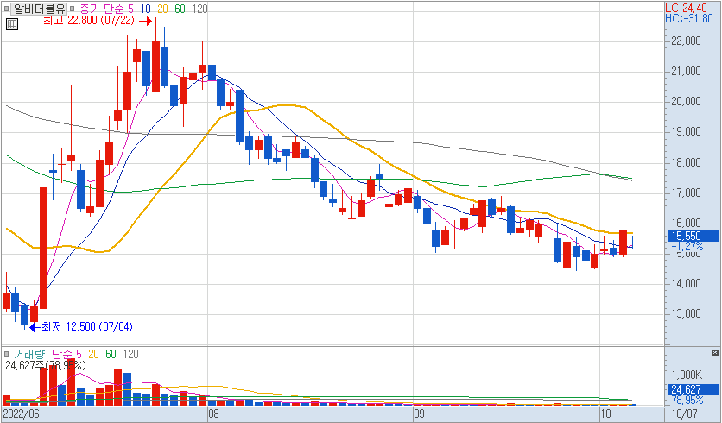The height and width of the screenshot is (423, 722).
Task: Click the 14,000 price axis label
Action: pos(686,284)
